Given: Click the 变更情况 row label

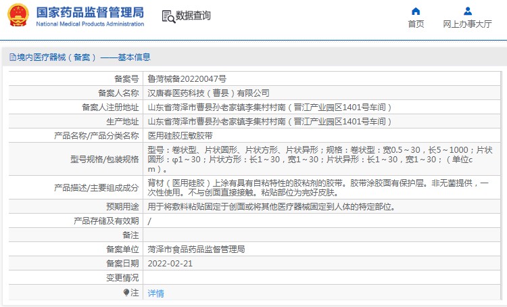Looking at the screenshot, I should [x=122, y=278].
